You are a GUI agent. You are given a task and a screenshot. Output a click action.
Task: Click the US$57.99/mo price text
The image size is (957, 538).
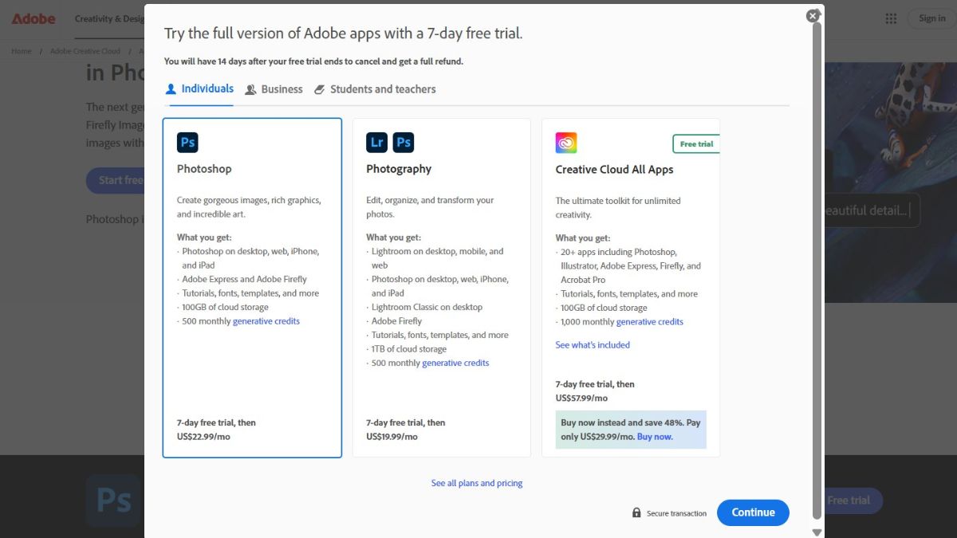(581, 398)
